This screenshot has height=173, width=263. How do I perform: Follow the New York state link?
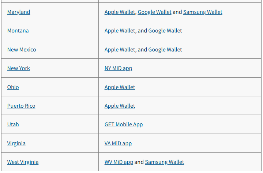pyautogui.click(x=19, y=68)
